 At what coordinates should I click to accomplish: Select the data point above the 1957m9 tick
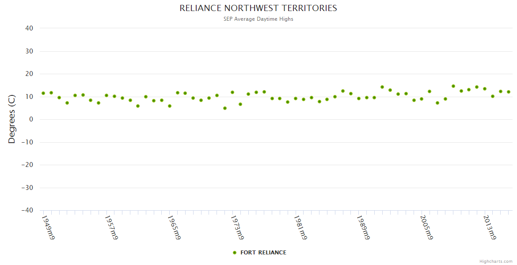(x=106, y=95)
